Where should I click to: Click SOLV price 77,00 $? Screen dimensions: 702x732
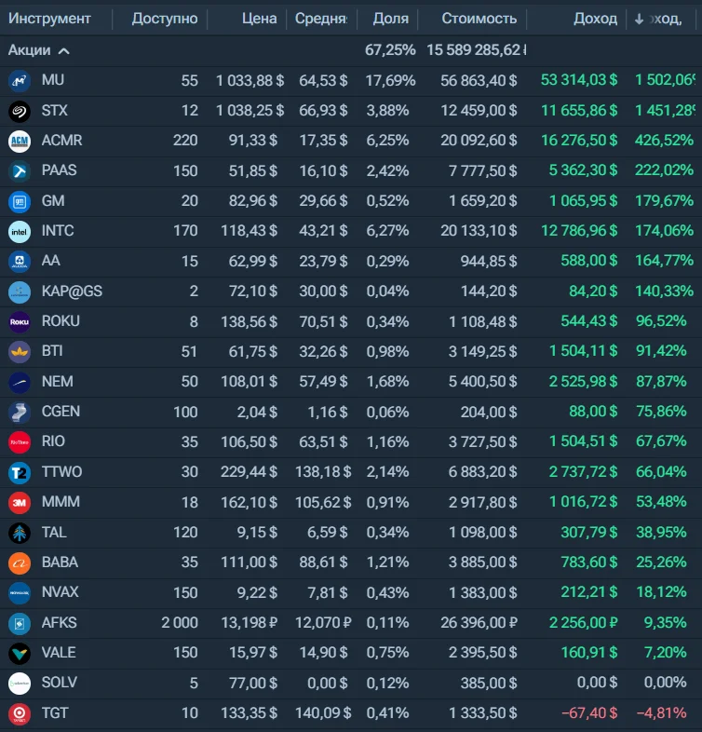[x=253, y=683]
